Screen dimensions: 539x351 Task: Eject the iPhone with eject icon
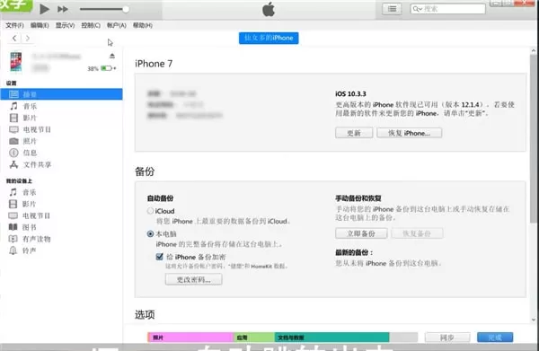point(112,56)
